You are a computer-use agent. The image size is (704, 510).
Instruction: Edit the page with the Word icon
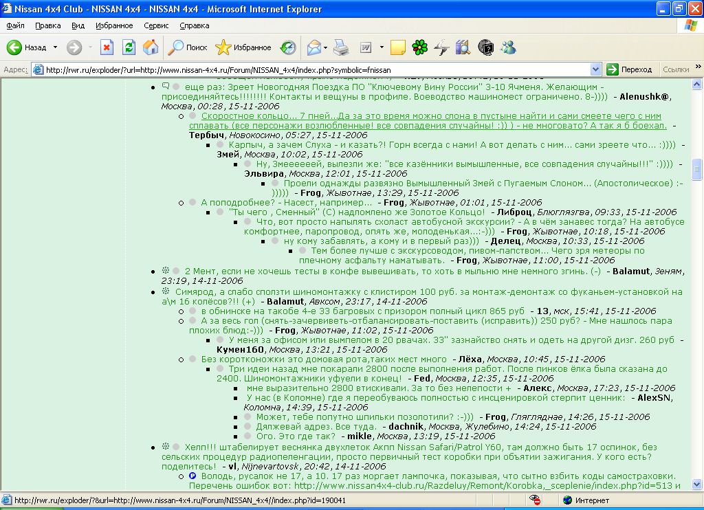click(366, 47)
